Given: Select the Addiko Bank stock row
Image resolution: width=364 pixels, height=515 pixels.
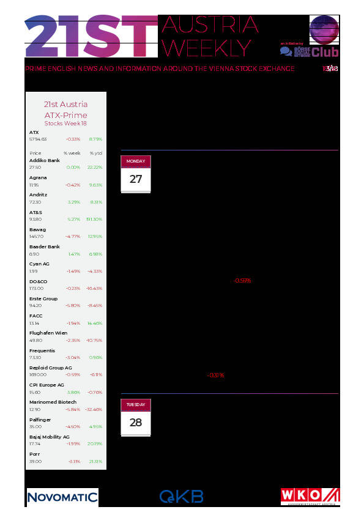Looking at the screenshot, I should click(65, 164).
